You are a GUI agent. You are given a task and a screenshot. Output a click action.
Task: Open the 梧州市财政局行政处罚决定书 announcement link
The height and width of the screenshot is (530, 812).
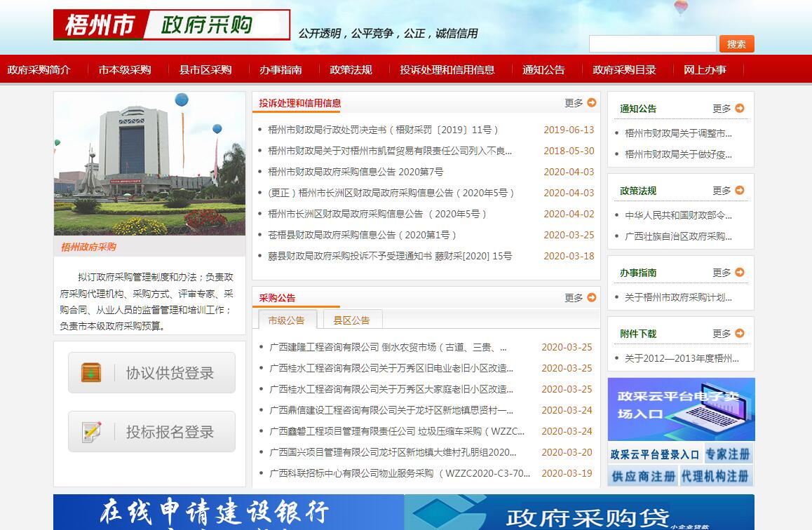(384, 130)
